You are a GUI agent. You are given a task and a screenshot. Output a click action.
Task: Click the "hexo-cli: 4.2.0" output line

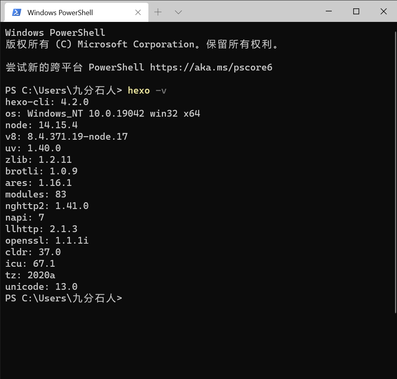tap(47, 102)
